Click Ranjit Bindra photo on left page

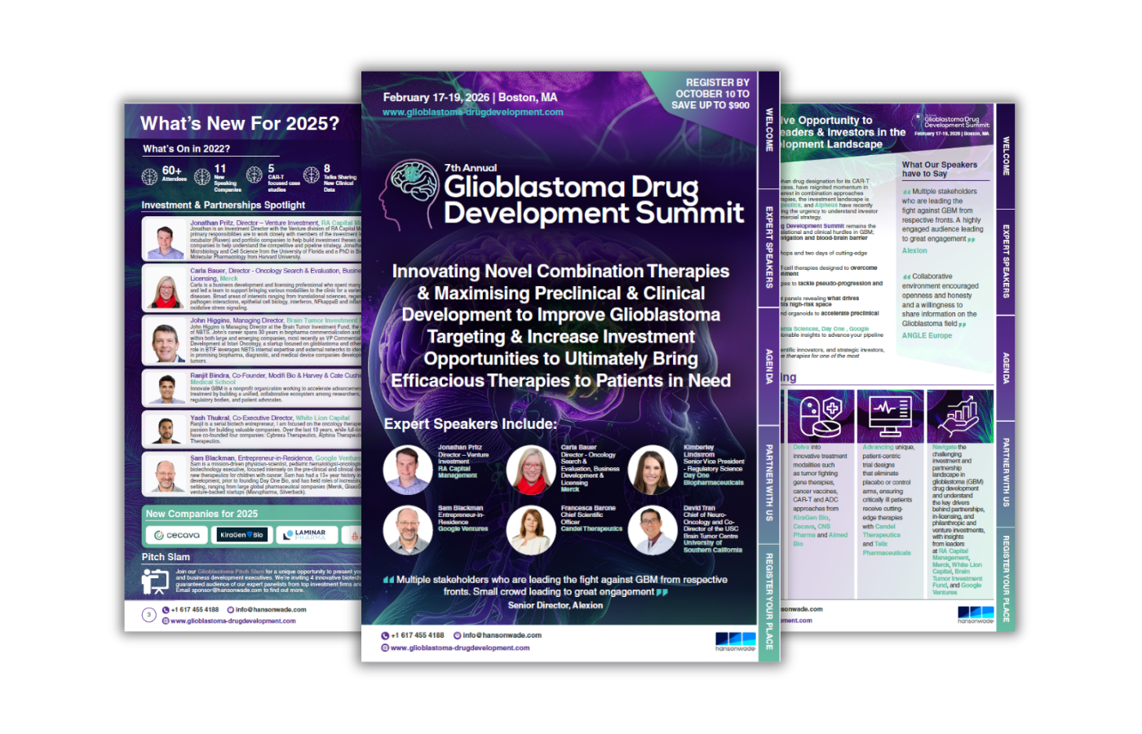pyautogui.click(x=165, y=387)
